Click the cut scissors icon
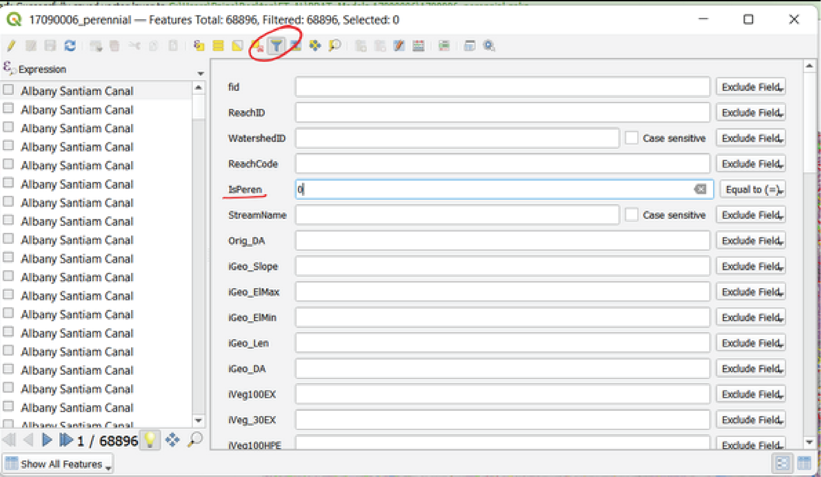 pyautogui.click(x=134, y=46)
